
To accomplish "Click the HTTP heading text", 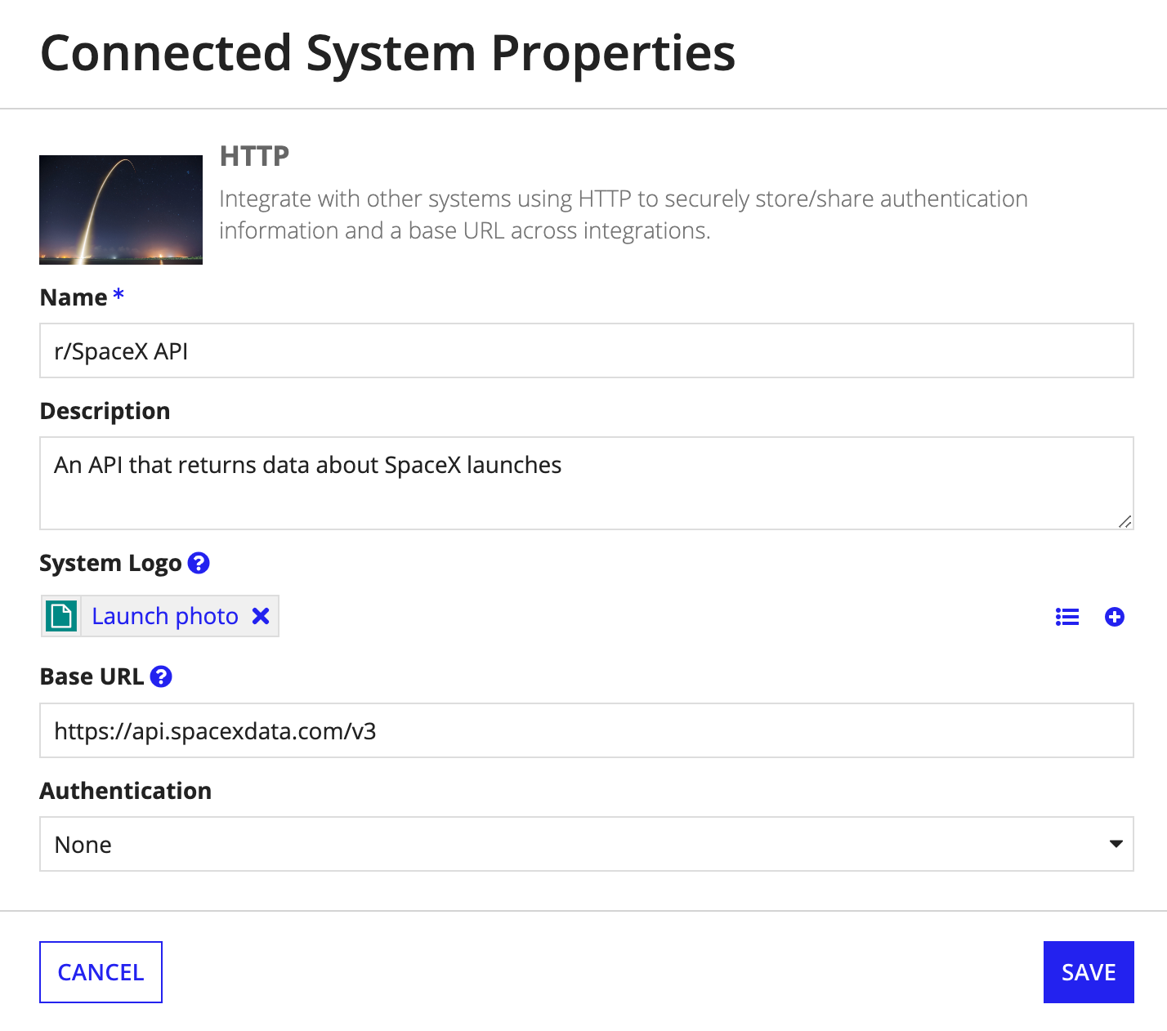I will (x=254, y=156).
